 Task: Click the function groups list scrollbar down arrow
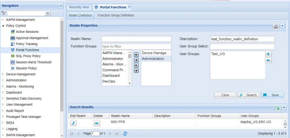(x=130, y=83)
